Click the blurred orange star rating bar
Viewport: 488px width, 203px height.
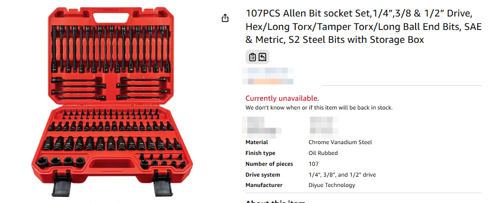tap(268, 82)
